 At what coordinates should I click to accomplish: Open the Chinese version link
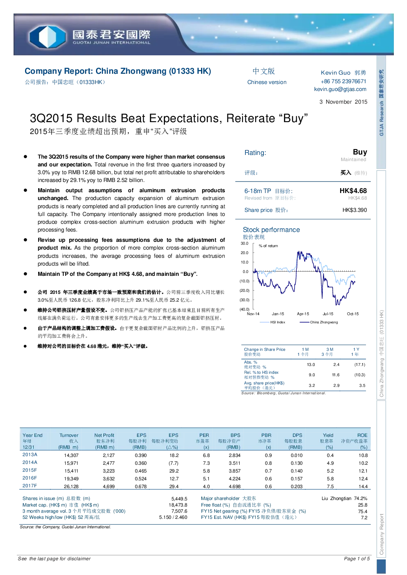click(x=267, y=82)
